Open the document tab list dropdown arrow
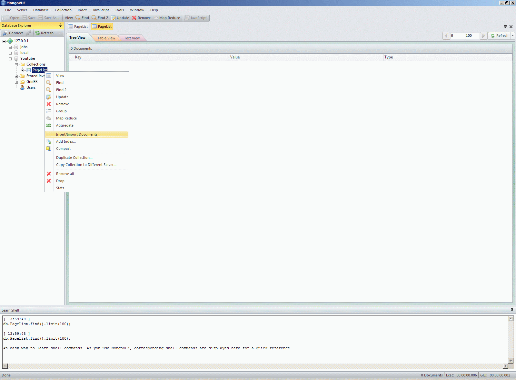The image size is (516, 380). pos(505,26)
